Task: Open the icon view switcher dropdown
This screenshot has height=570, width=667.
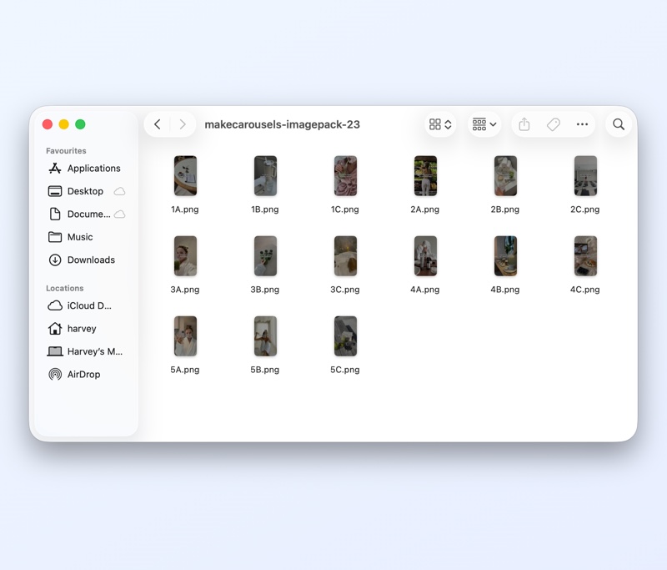Action: point(440,124)
